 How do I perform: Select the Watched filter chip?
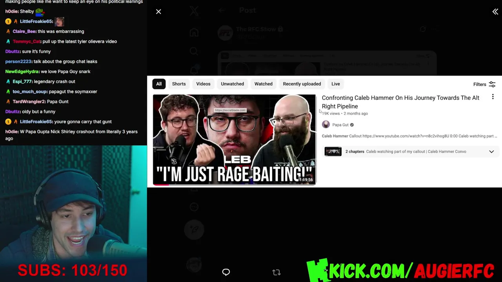[x=263, y=84]
